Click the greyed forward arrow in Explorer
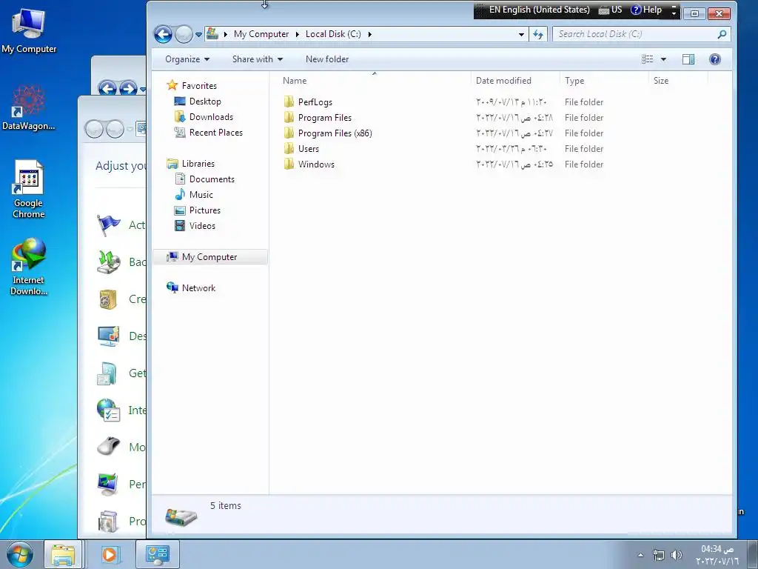This screenshot has width=758, height=569. pos(184,34)
